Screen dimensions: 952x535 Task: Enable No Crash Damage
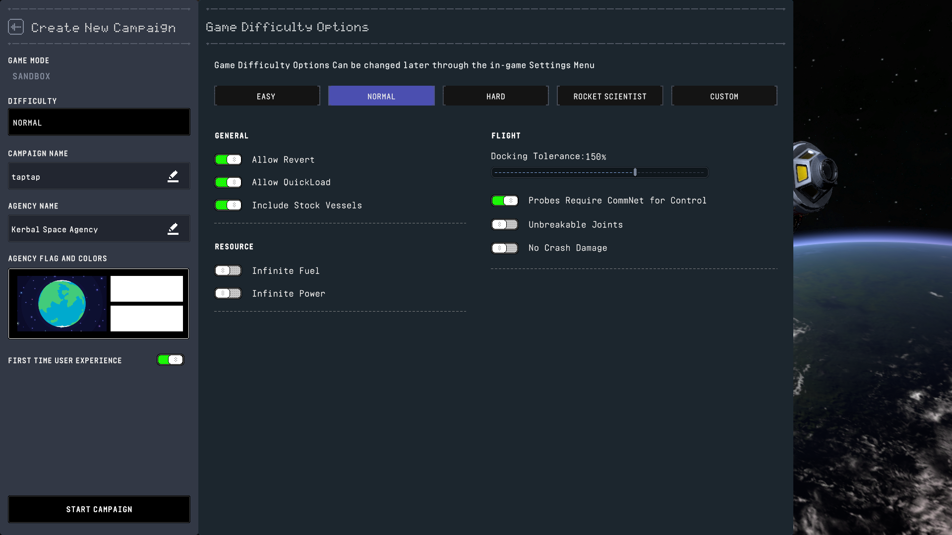pos(505,248)
